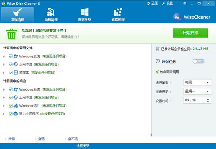Viewport: 216px width, 149px height.
Task: Click the circular arrow icon beside 还原
Action: pos(148,3)
